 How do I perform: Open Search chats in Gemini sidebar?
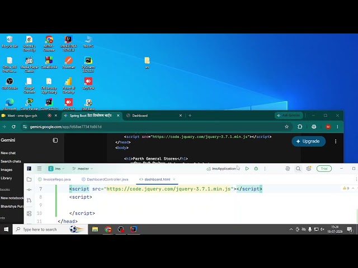pyautogui.click(x=11, y=161)
